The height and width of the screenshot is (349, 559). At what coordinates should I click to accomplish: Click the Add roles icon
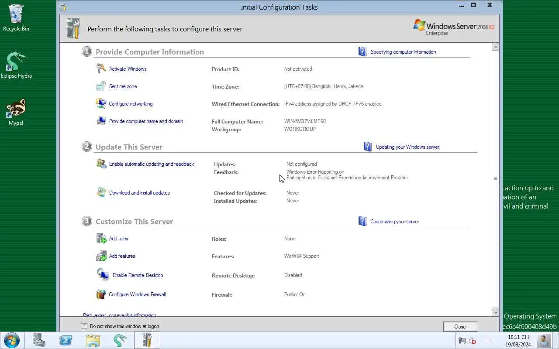point(101,238)
